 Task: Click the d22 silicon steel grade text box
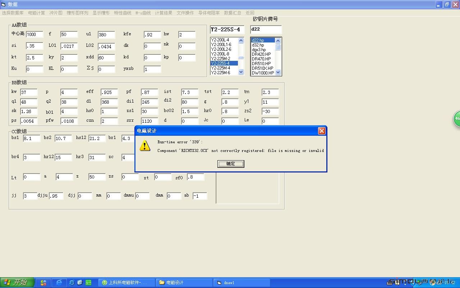tap(266, 29)
